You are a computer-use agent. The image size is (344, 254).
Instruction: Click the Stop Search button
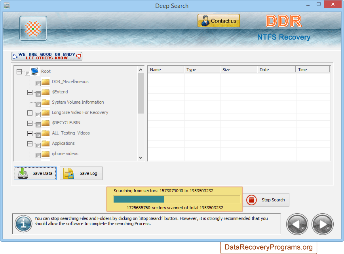(266, 200)
